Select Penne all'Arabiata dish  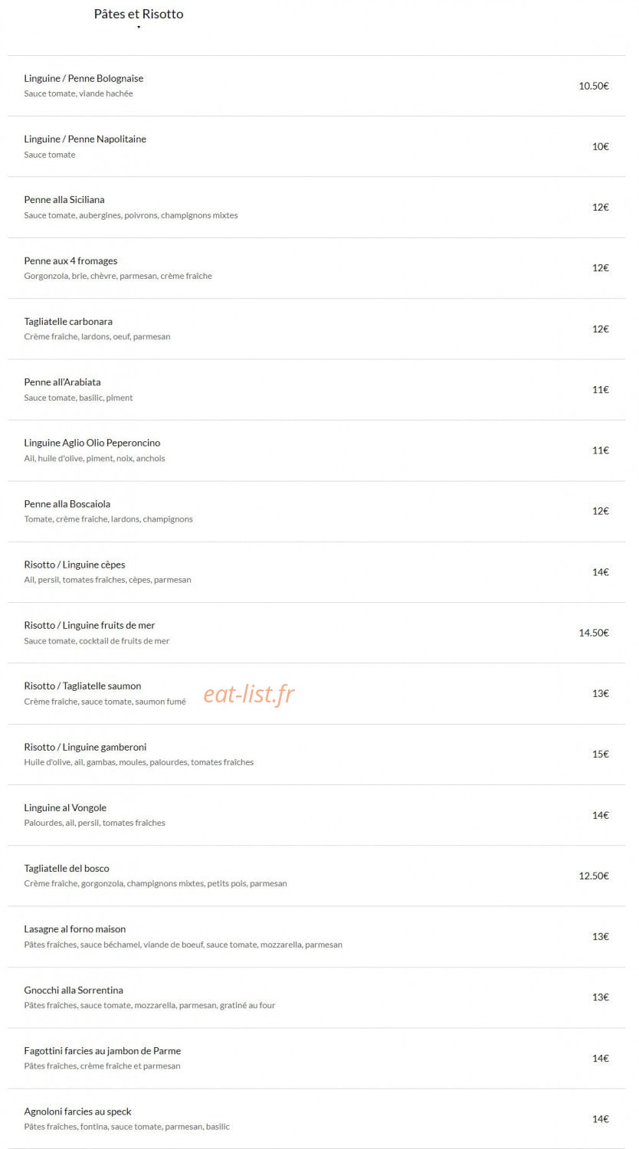pyautogui.click(x=316, y=389)
